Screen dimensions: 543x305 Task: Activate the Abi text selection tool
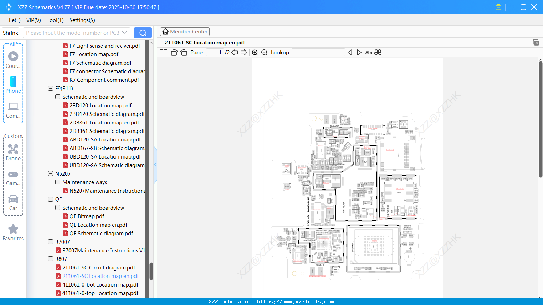368,52
